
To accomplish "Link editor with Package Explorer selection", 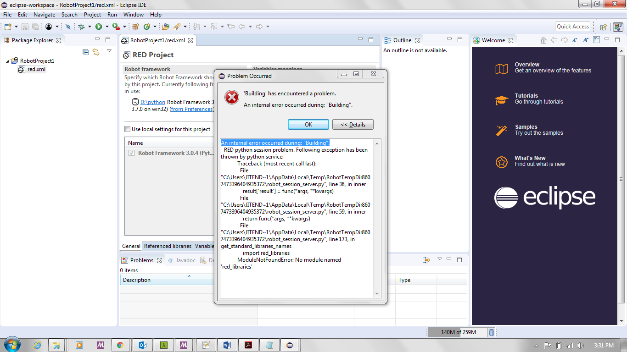I will (x=96, y=52).
